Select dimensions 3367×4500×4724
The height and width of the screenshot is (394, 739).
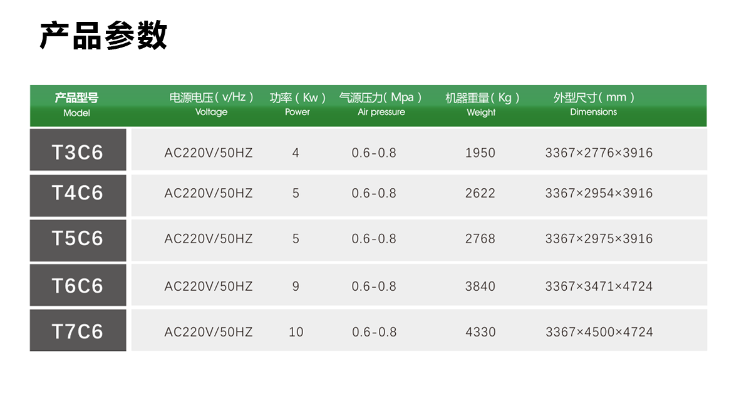tap(599, 332)
